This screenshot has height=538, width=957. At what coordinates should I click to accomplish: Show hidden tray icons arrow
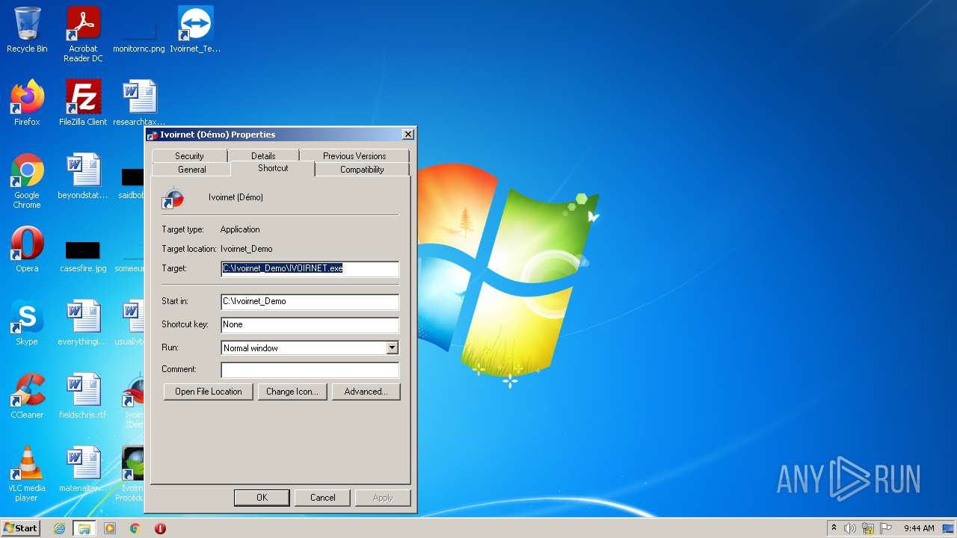(834, 528)
